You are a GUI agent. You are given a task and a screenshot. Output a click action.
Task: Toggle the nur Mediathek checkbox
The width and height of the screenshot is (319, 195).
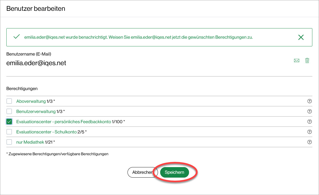point(9,142)
